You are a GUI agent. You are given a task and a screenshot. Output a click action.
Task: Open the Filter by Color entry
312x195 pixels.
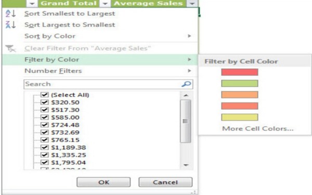click(100, 59)
